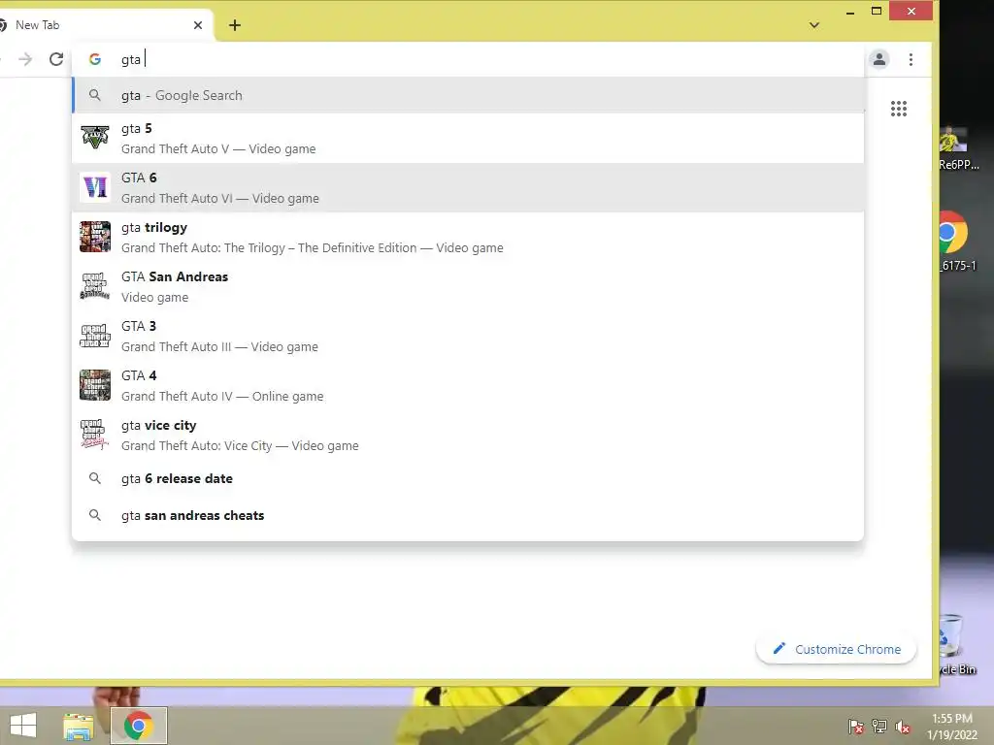The height and width of the screenshot is (745, 994).
Task: Click 'Grand Theft Auto V — Video game' text
Action: pyautogui.click(x=218, y=148)
